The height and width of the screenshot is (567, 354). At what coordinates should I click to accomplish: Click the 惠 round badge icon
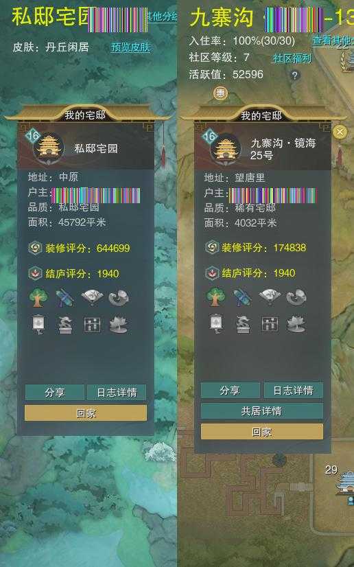[x=220, y=93]
